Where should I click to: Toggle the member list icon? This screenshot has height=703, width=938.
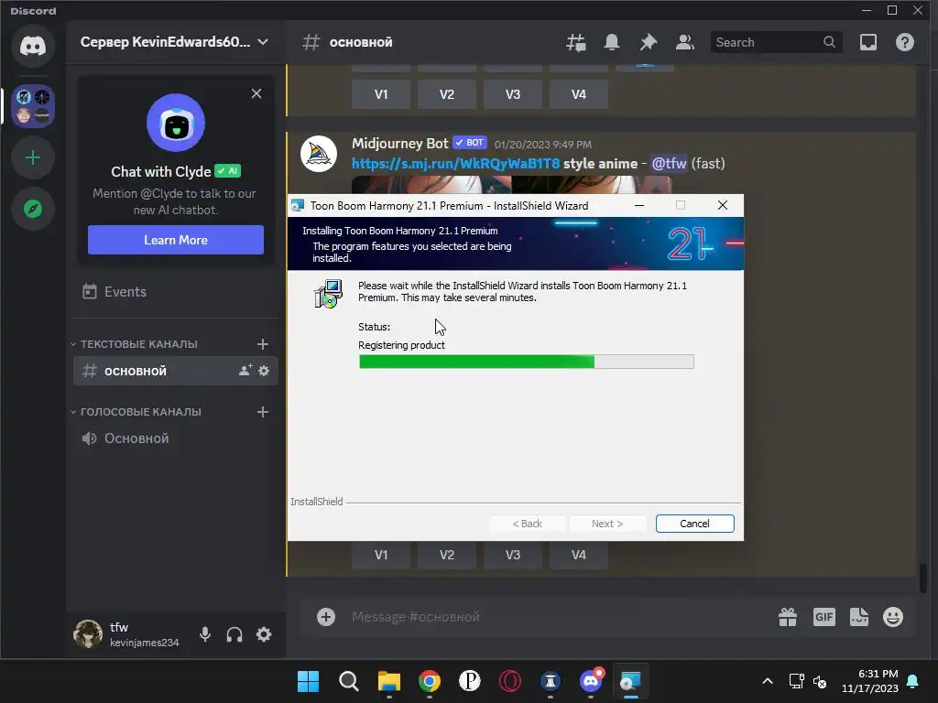684,42
